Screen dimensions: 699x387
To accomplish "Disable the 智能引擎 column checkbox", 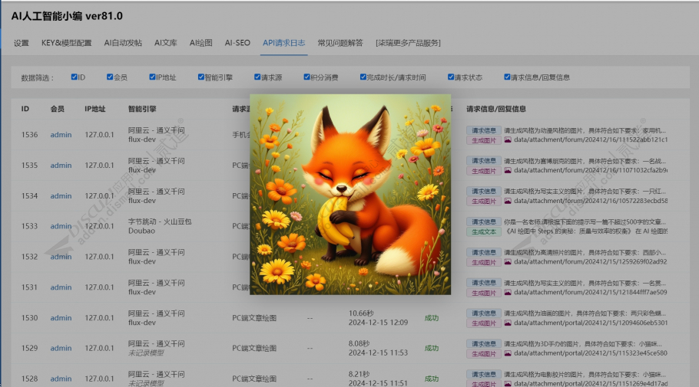I will pyautogui.click(x=201, y=77).
